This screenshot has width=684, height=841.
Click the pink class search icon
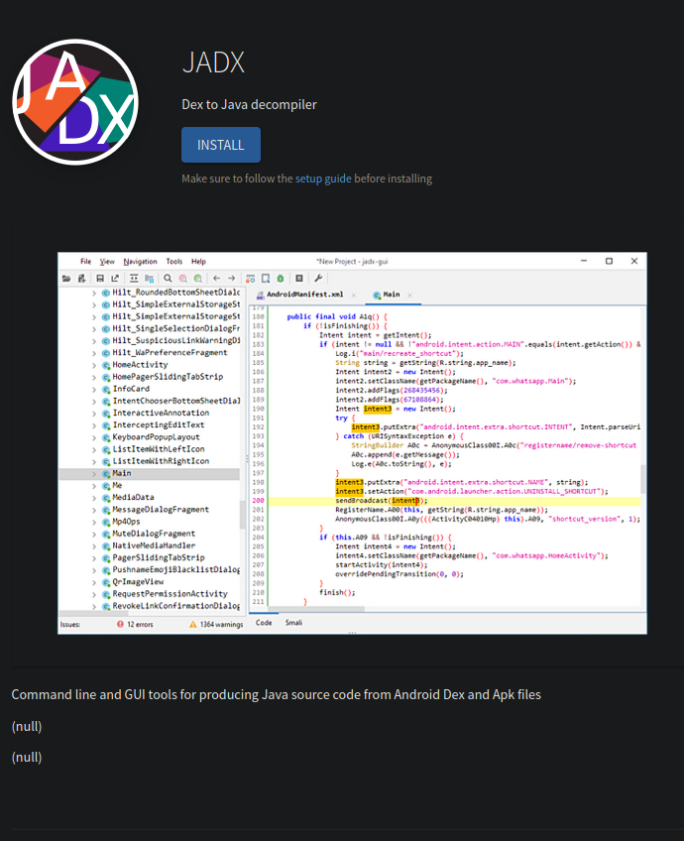tap(182, 279)
